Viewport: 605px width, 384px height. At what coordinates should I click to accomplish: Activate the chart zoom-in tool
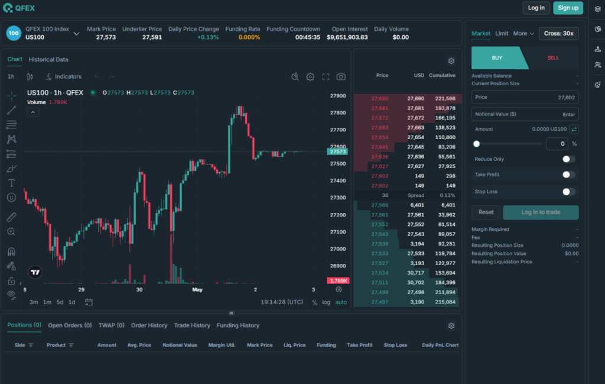[12, 232]
